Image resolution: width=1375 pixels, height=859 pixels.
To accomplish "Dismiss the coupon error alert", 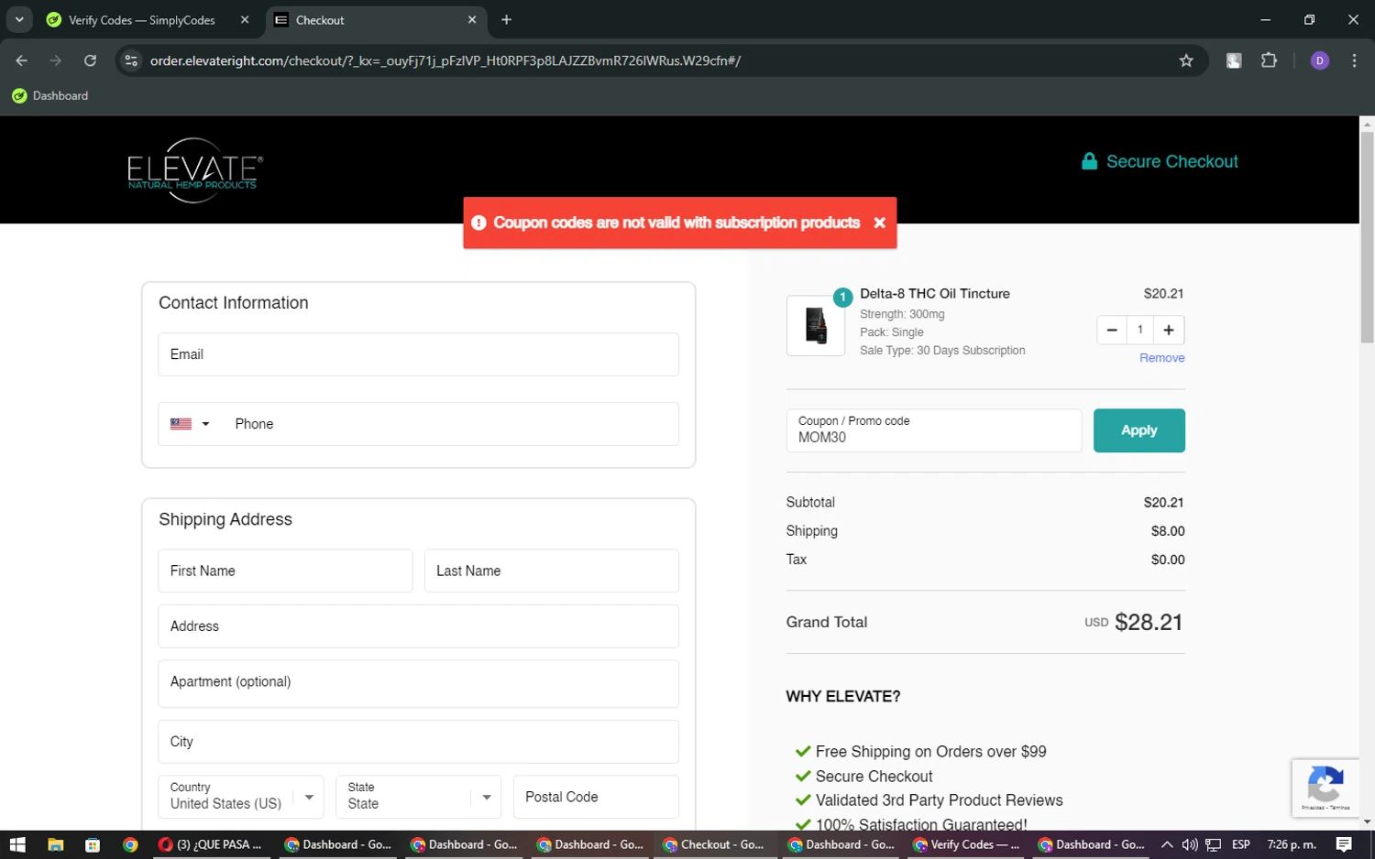I will pos(879,223).
